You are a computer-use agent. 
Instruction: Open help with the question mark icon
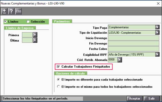tap(11, 11)
